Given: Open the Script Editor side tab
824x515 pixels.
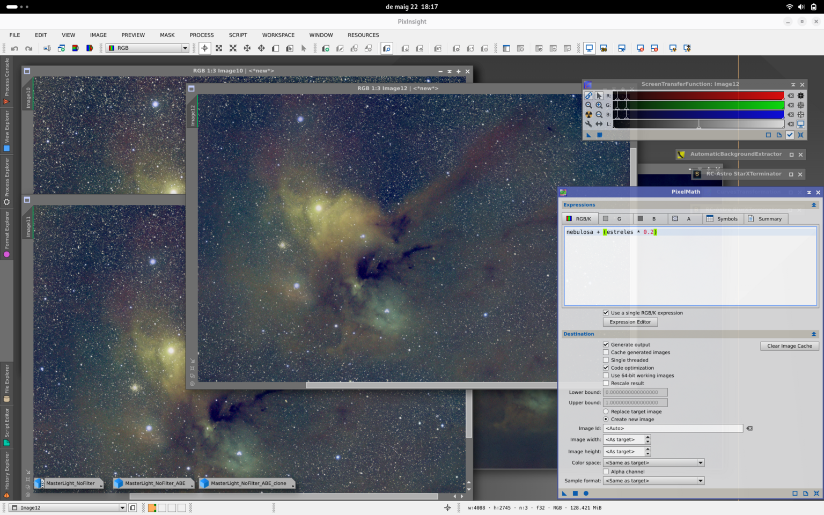Looking at the screenshot, I should (6, 426).
